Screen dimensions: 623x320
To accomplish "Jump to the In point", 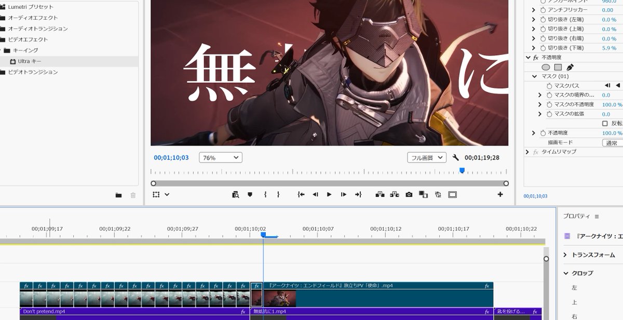I will click(x=301, y=195).
